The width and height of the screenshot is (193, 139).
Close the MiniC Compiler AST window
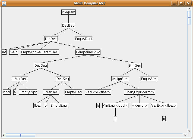coord(188,3)
